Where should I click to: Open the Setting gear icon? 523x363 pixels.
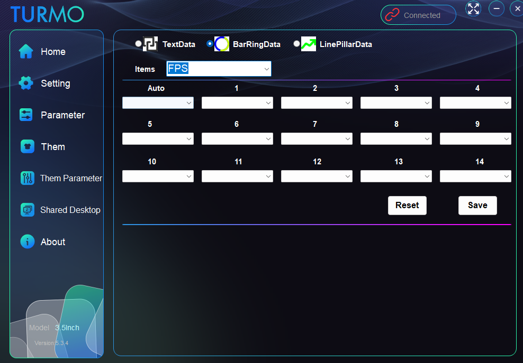(26, 83)
